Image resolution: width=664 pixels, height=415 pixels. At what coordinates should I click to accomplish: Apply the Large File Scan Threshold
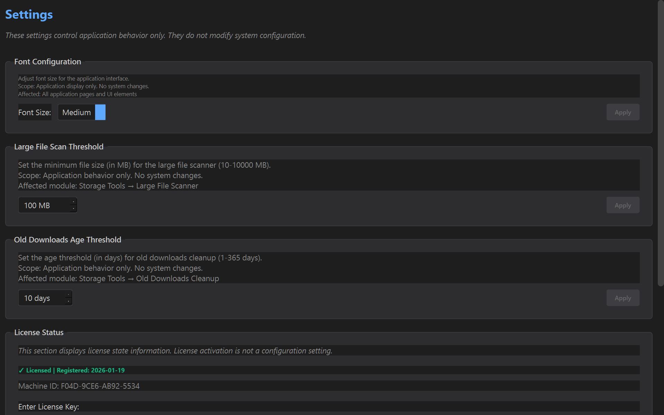(622, 205)
